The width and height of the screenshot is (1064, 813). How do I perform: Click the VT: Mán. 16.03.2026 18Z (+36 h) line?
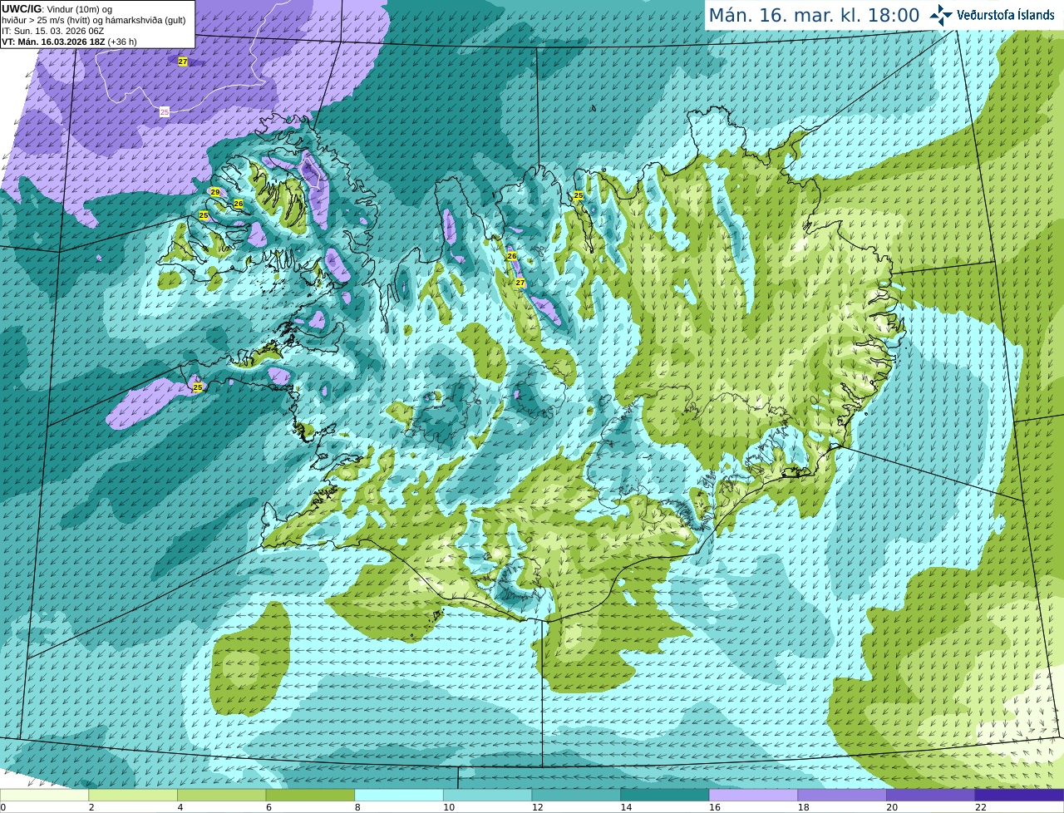point(69,42)
